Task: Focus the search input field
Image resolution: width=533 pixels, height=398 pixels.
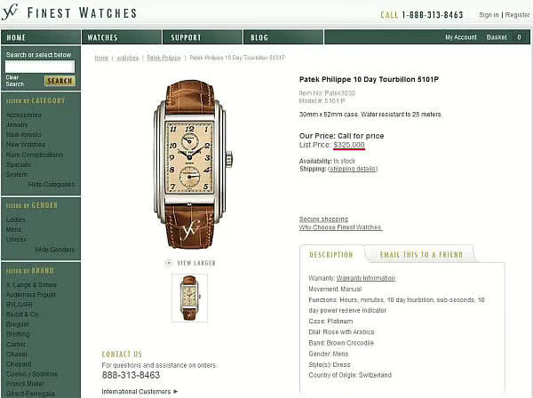Action: 40,67
